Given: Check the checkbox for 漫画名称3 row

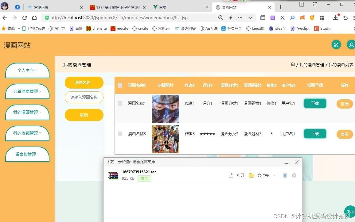Looking at the screenshot, I should tap(120, 134).
